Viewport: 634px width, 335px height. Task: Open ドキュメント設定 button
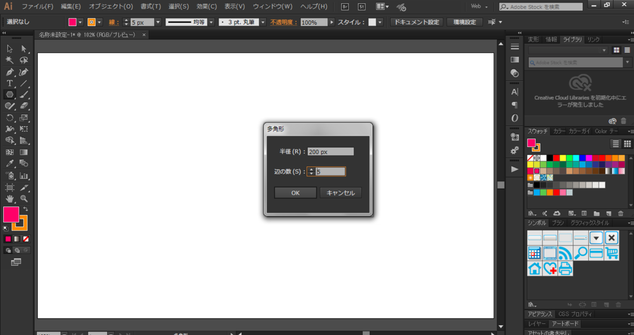417,22
